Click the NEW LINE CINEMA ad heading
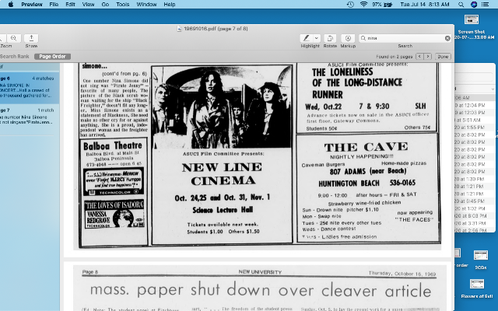 click(222, 174)
